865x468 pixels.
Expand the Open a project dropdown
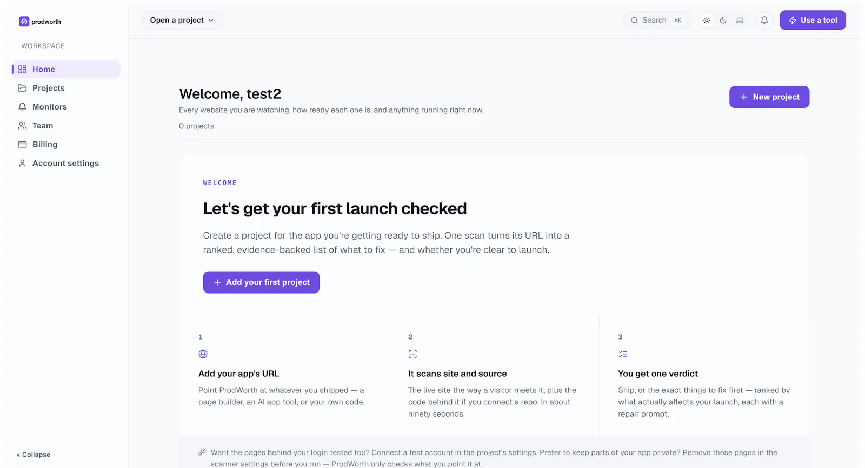(x=182, y=20)
